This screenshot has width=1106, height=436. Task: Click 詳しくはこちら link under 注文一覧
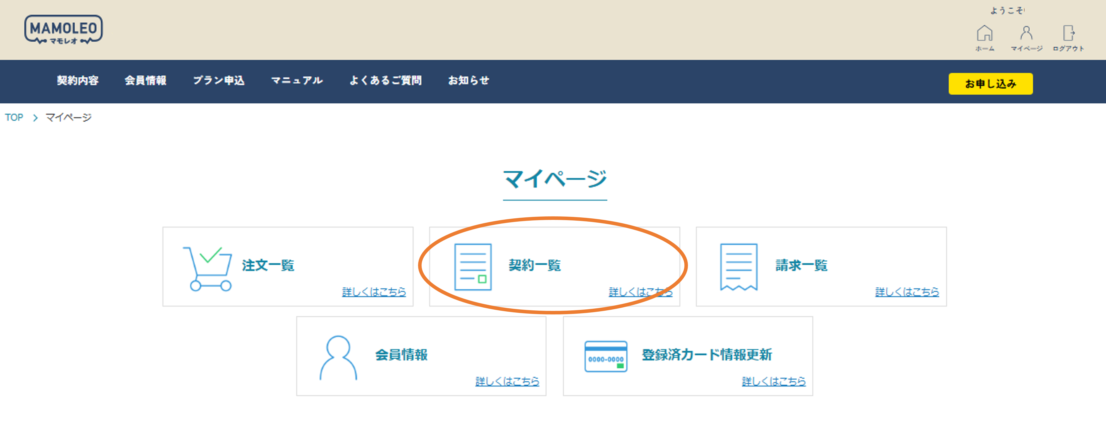pos(374,292)
